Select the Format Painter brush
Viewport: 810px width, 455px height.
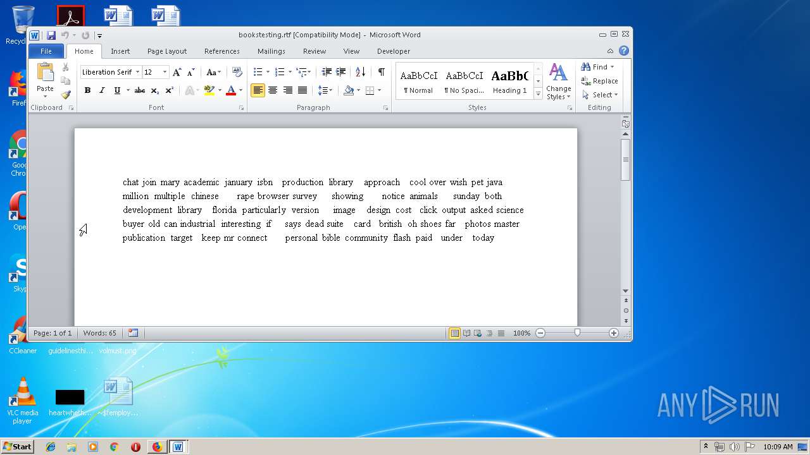(65, 95)
